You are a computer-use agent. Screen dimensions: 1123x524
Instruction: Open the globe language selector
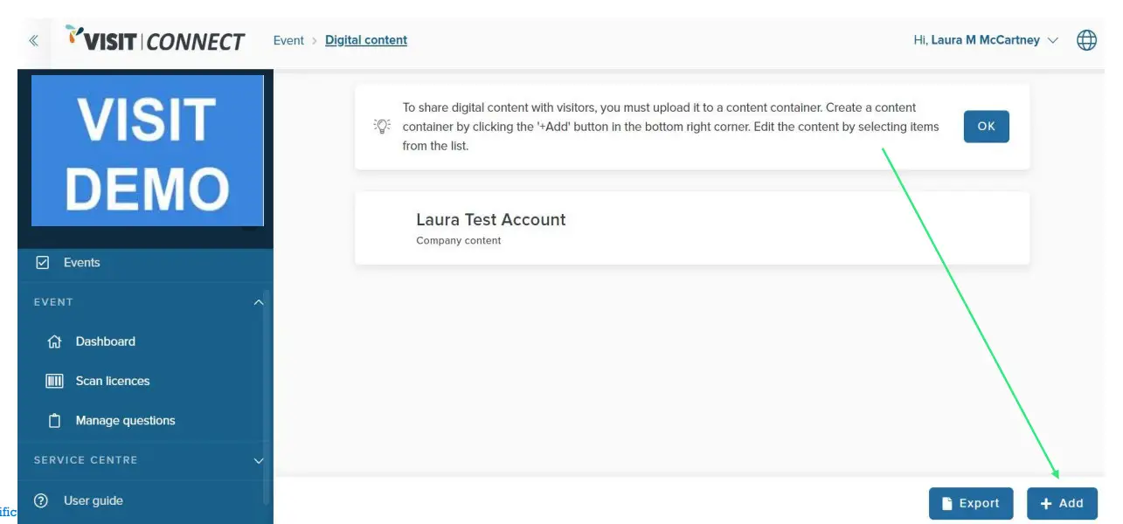(x=1086, y=40)
